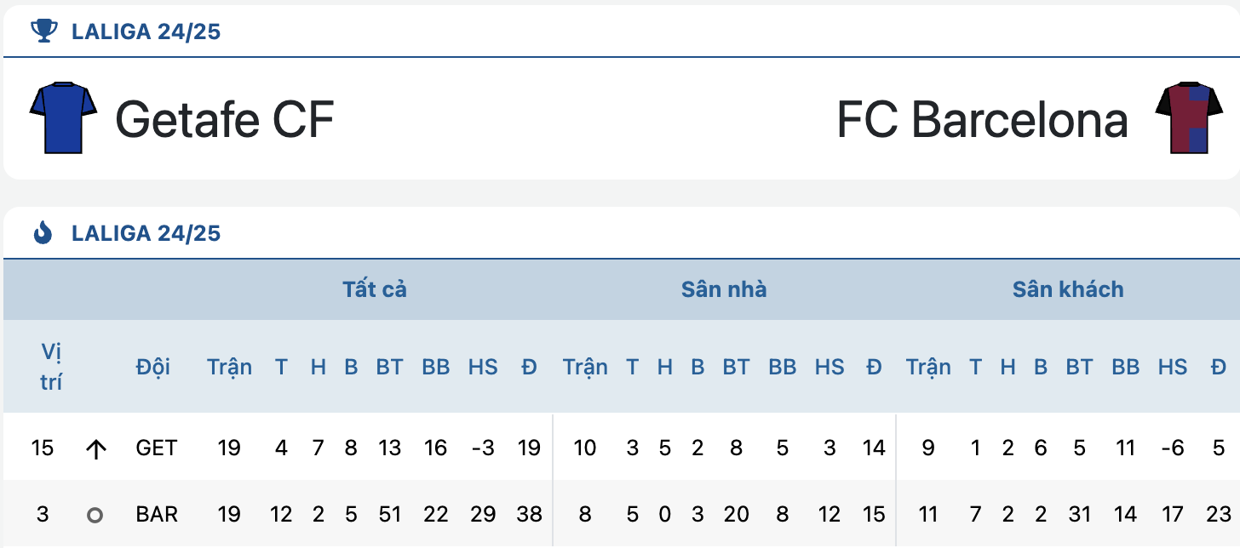Open the FC Barcelona team name
The width and height of the screenshot is (1240, 548).
pyautogui.click(x=983, y=119)
